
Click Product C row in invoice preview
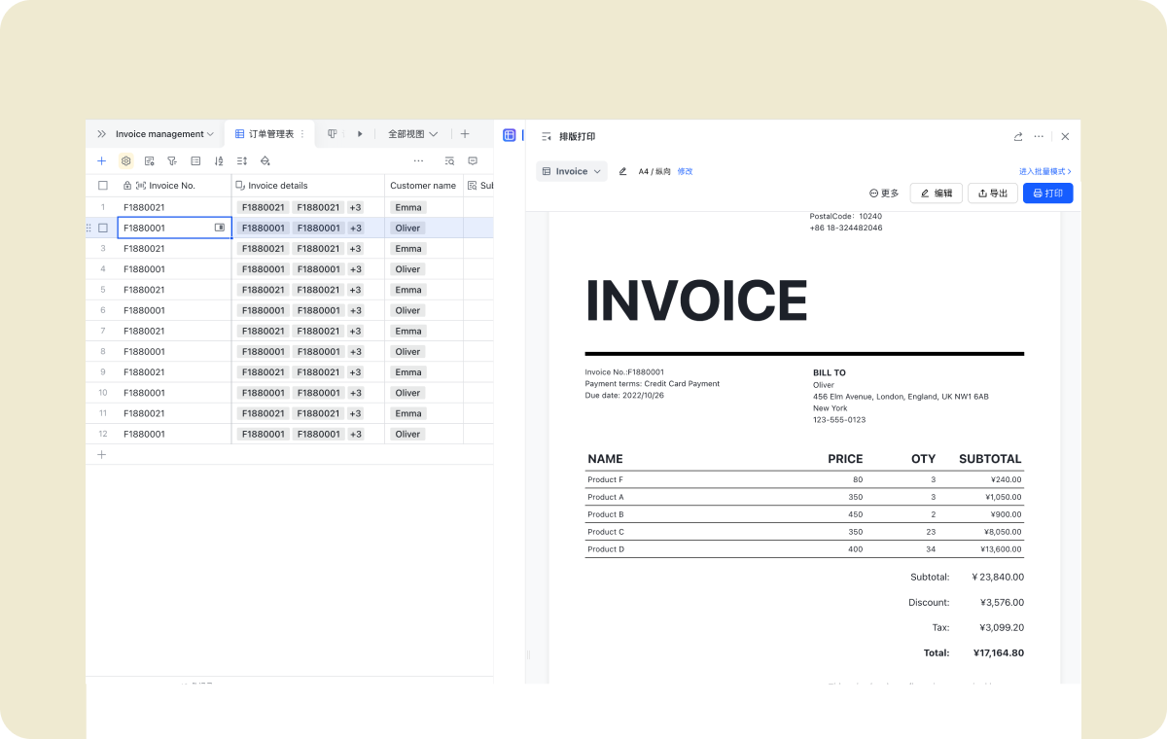pyautogui.click(x=804, y=532)
